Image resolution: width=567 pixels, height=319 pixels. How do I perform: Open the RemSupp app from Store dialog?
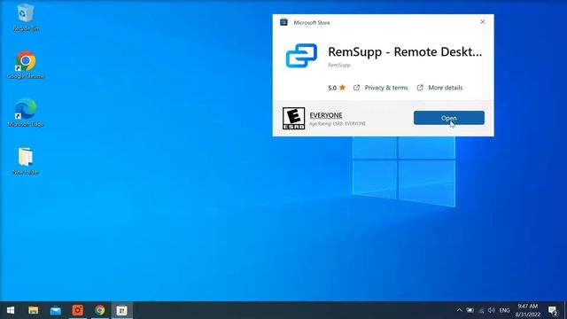pos(449,118)
